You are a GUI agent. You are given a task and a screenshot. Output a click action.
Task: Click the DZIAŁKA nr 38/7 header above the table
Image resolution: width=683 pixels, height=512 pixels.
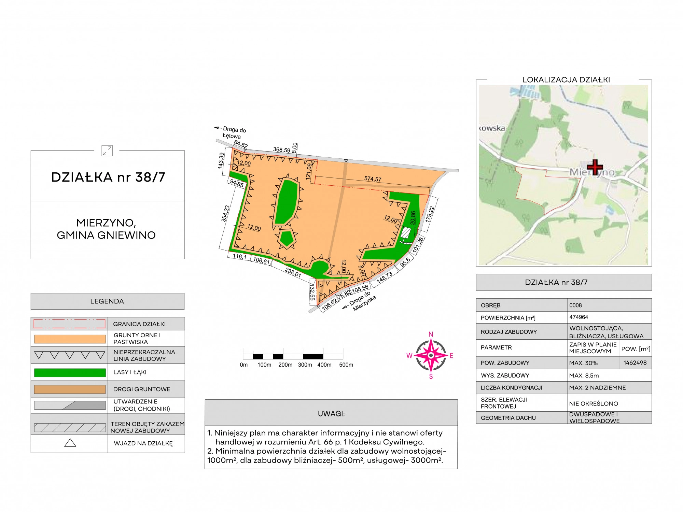tap(563, 282)
